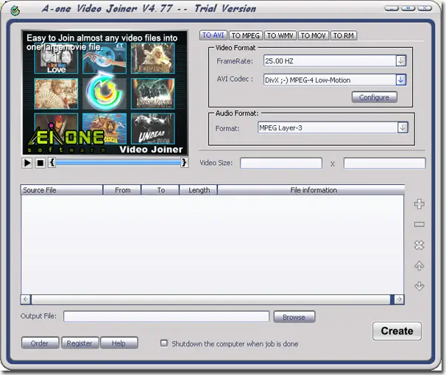Switch to the TO WMV tab

click(280, 35)
